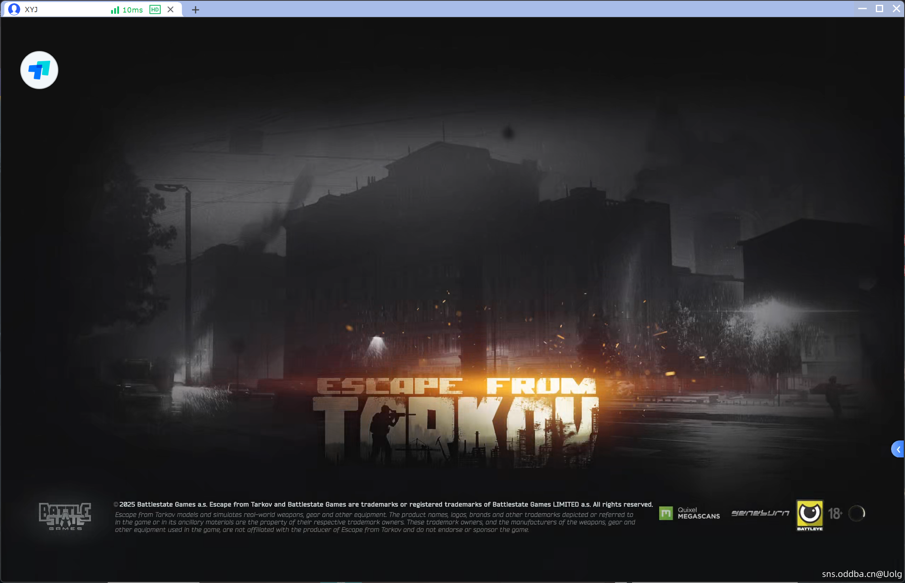This screenshot has width=905, height=583.
Task: Click the sns.oddba.cn@Uolg watermark text
Action: [861, 574]
